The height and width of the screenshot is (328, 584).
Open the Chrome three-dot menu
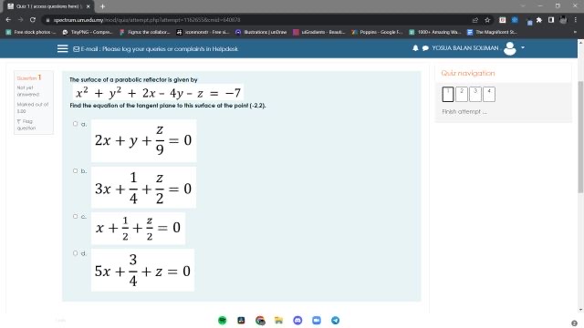point(576,20)
